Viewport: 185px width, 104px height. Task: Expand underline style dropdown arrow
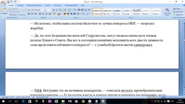[37, 14]
